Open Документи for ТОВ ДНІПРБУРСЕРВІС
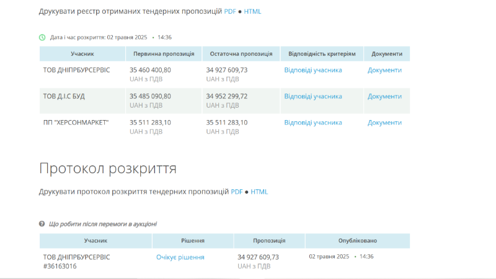Viewport: 496px width, 279px height. click(x=384, y=70)
